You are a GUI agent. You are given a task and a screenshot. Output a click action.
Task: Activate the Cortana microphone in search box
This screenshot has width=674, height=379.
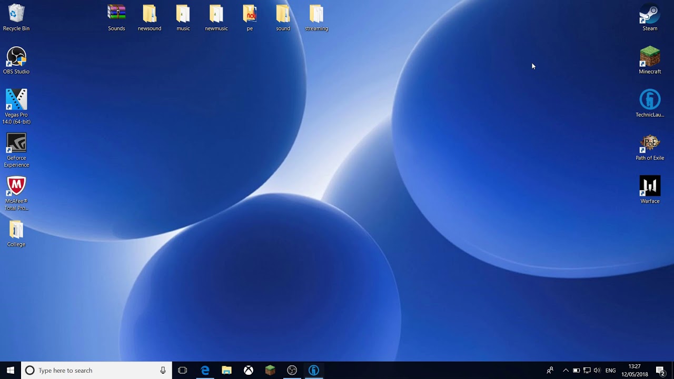(163, 371)
